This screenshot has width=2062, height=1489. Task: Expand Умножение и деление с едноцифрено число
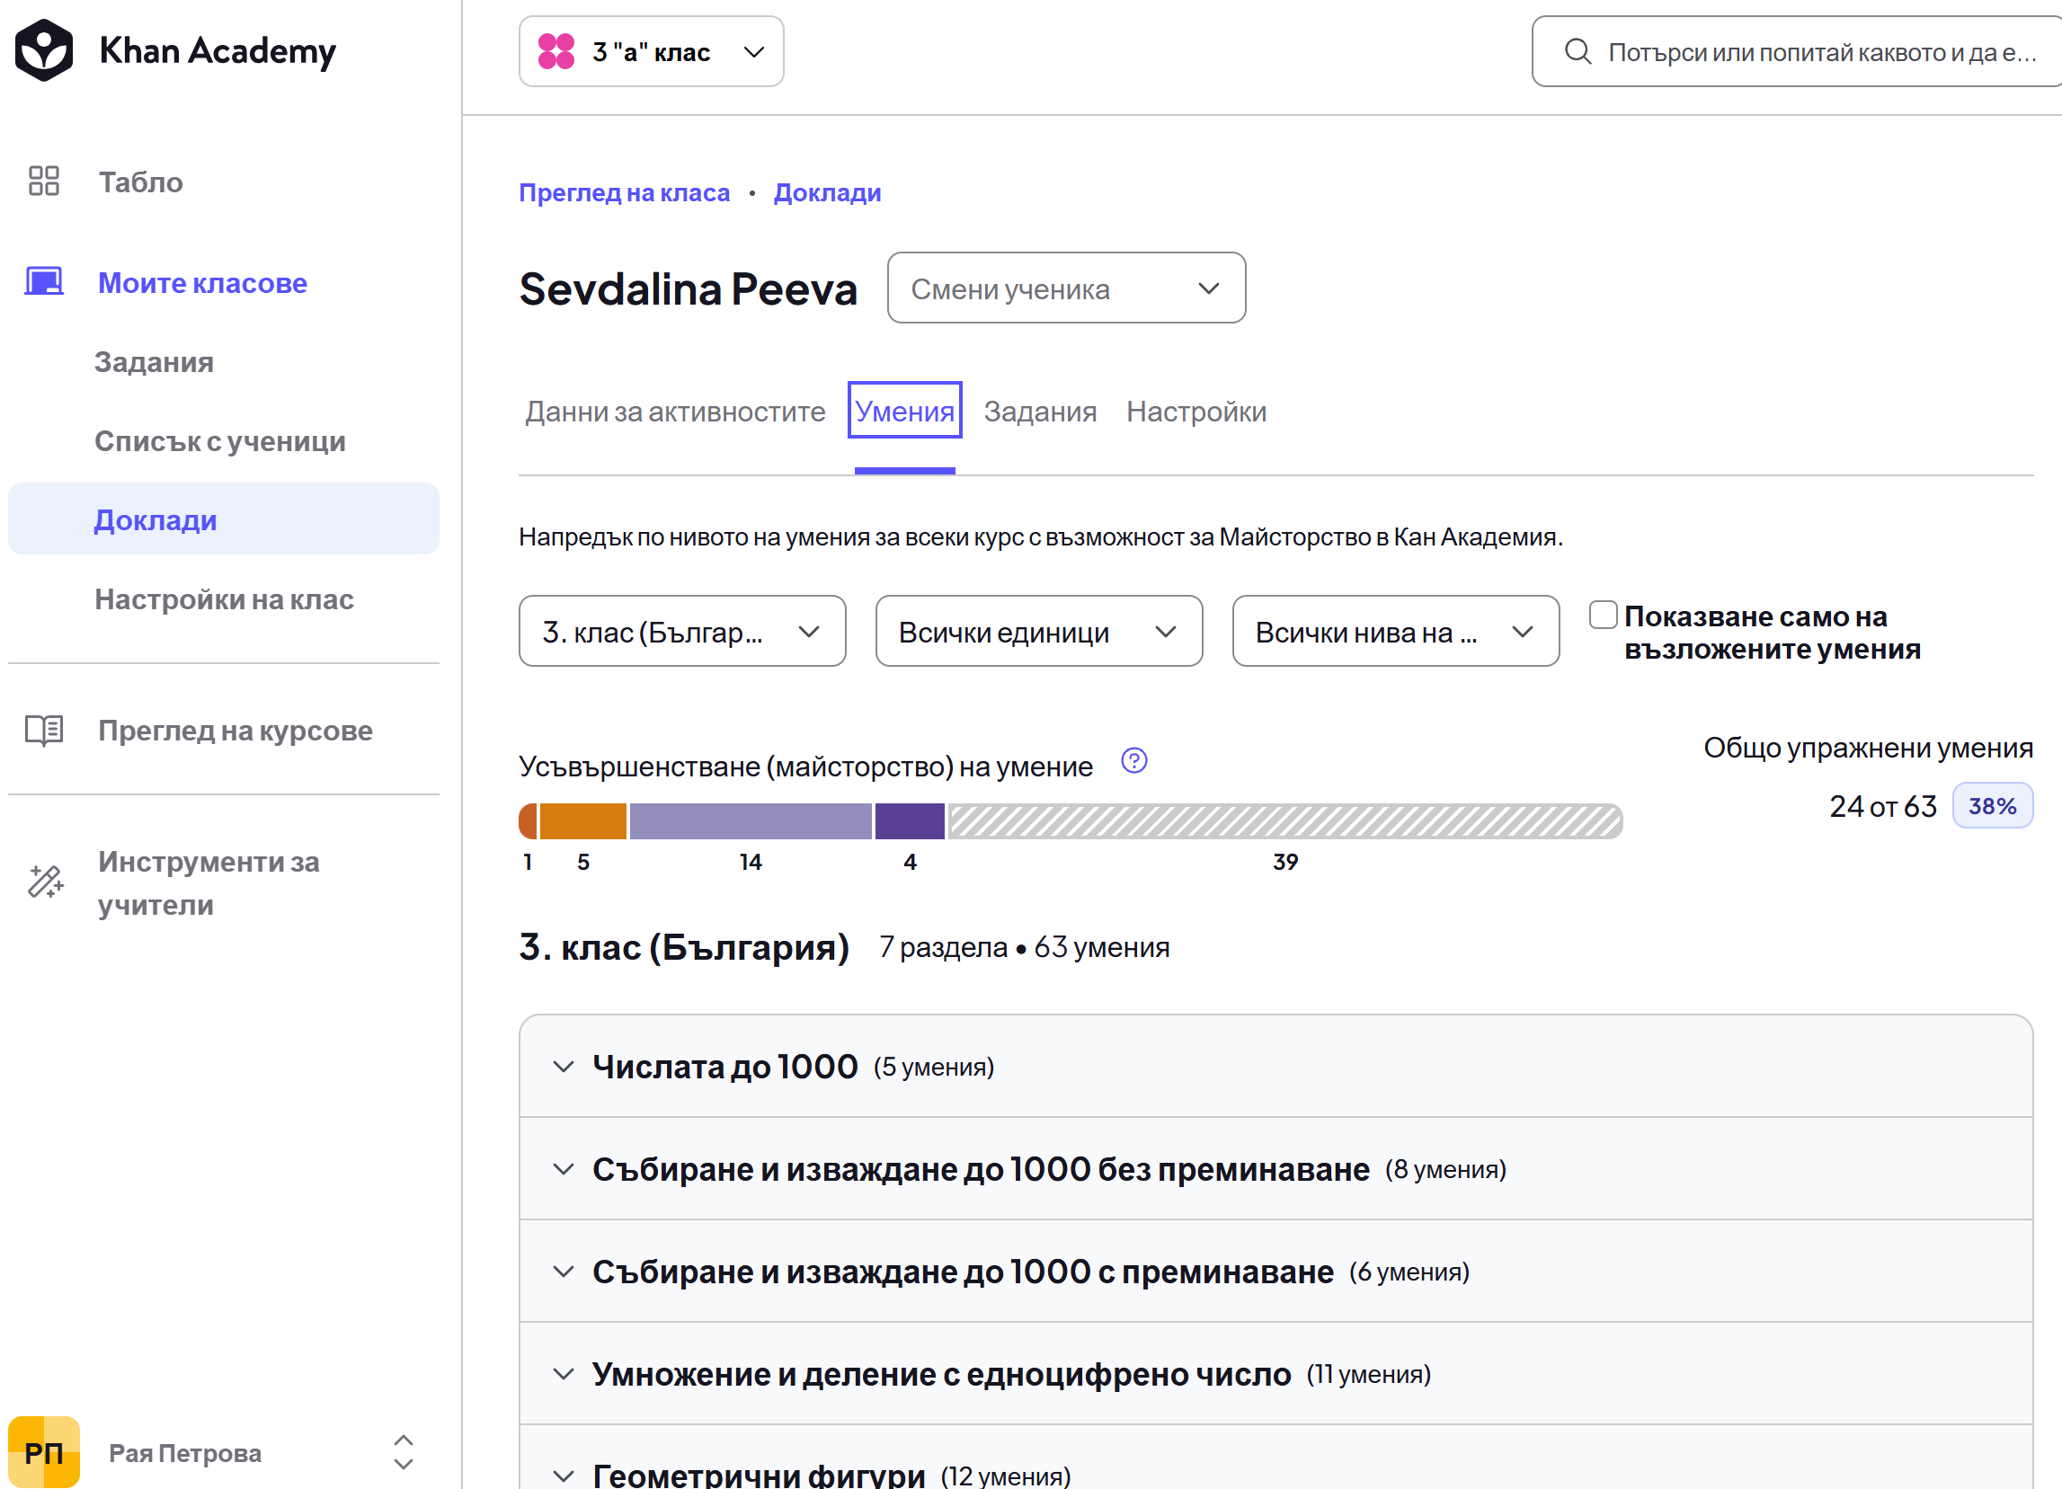click(1275, 1374)
